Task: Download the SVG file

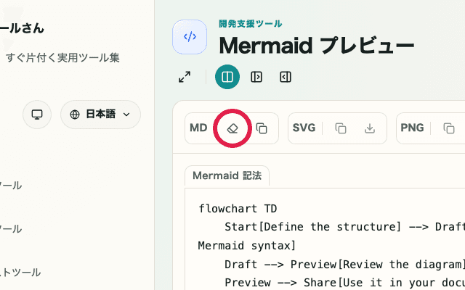Action: 370,128
